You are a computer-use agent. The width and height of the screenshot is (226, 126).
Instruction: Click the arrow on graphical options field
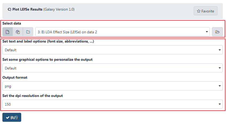[220, 68]
